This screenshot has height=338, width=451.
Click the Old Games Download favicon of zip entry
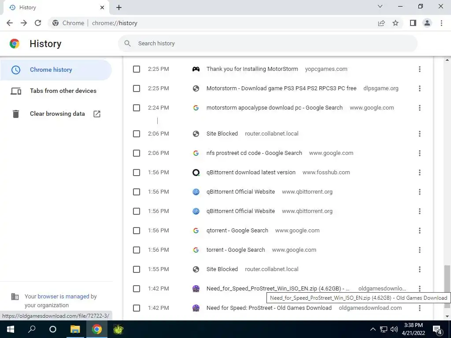point(196,289)
